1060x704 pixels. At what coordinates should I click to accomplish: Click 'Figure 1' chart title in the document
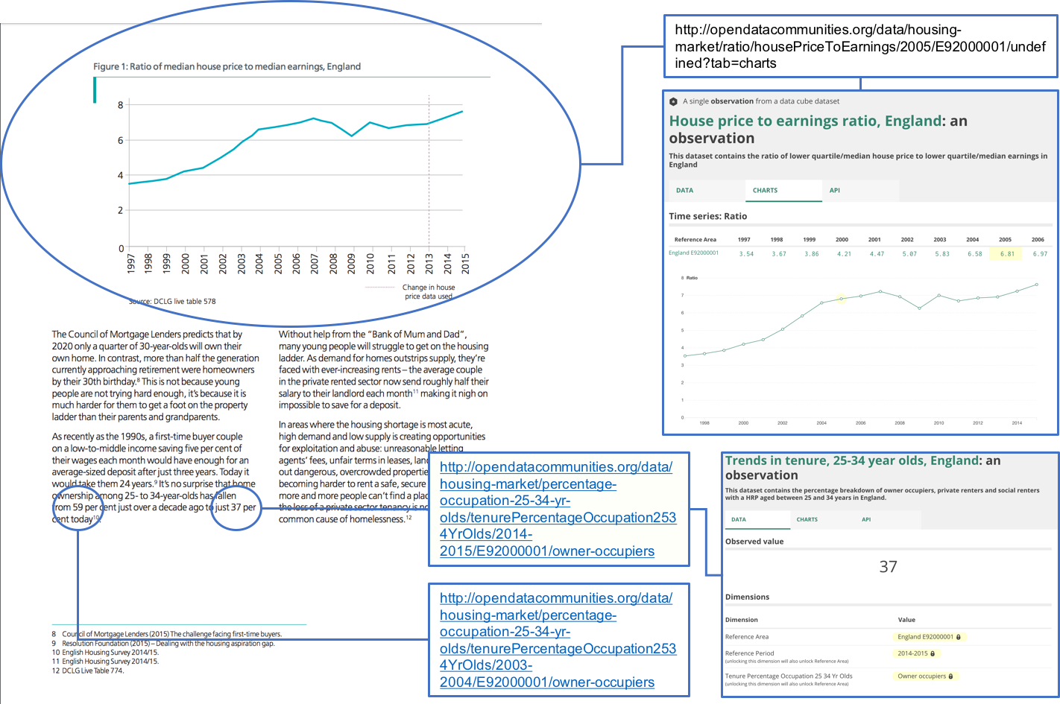(x=227, y=66)
